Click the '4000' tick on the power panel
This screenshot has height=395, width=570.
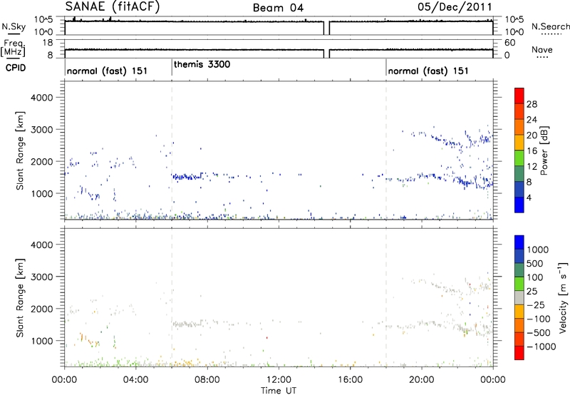pyautogui.click(x=41, y=98)
